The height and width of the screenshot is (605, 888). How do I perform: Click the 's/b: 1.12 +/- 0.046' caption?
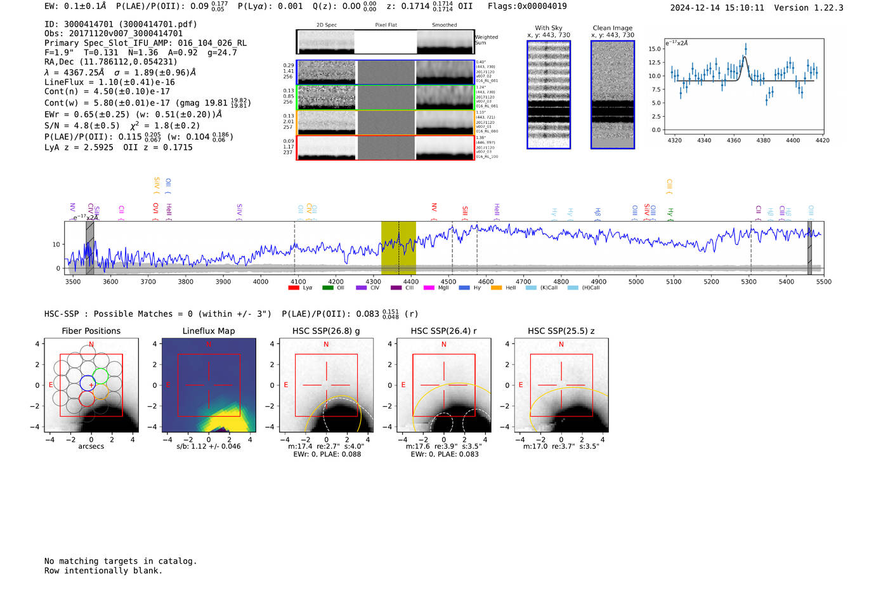(209, 446)
